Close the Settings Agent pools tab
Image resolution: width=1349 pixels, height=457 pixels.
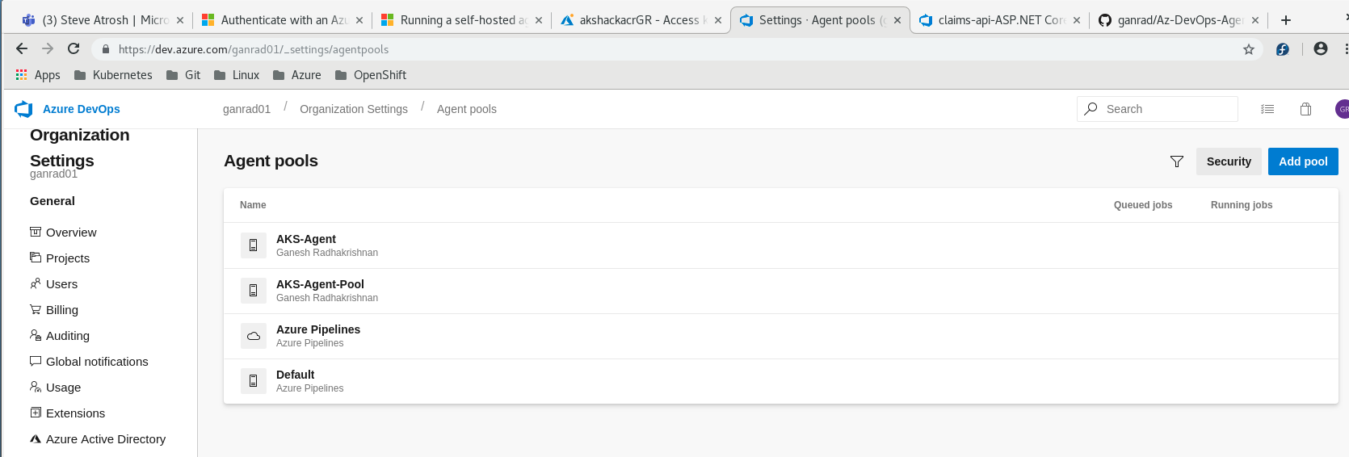pos(897,20)
